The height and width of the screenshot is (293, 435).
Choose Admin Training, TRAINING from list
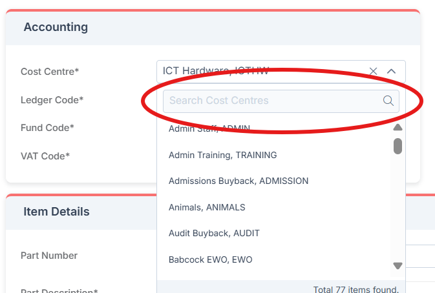click(222, 155)
